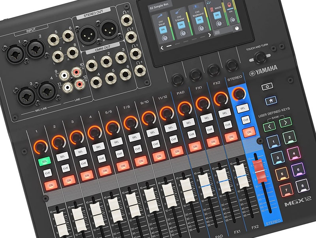
Task: Go to previous BANK with left arrow key
Action: 269,127
